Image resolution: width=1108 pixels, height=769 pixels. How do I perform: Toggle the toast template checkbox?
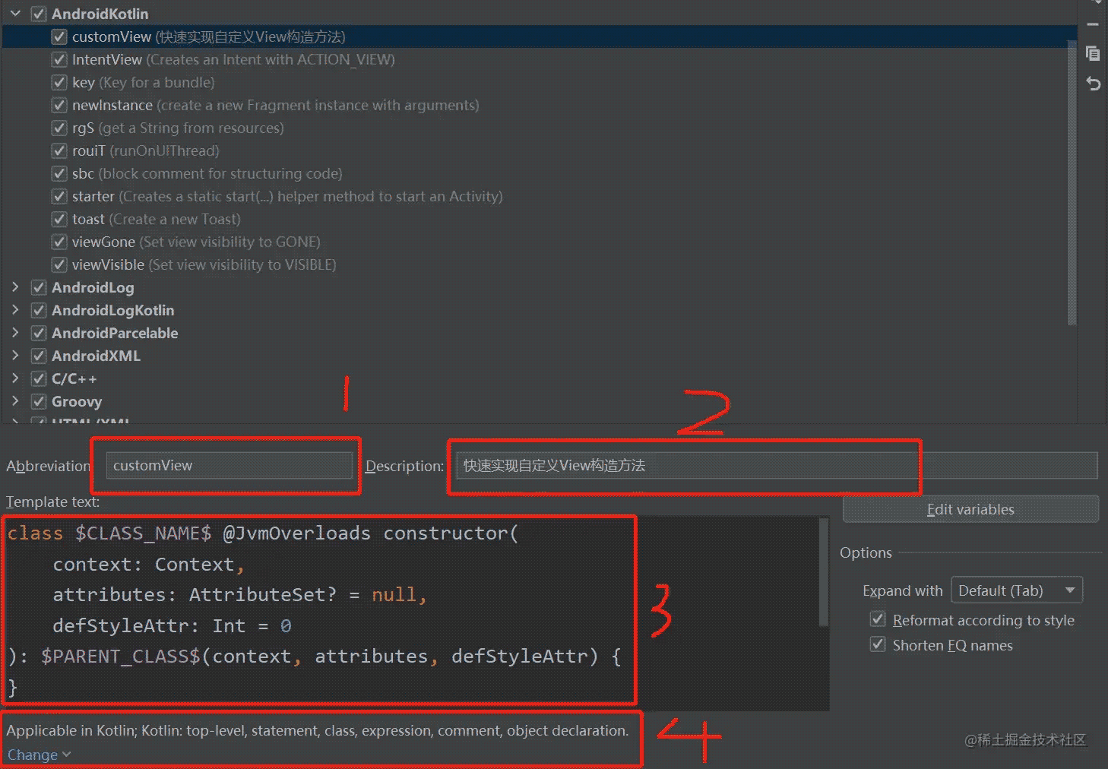(59, 219)
